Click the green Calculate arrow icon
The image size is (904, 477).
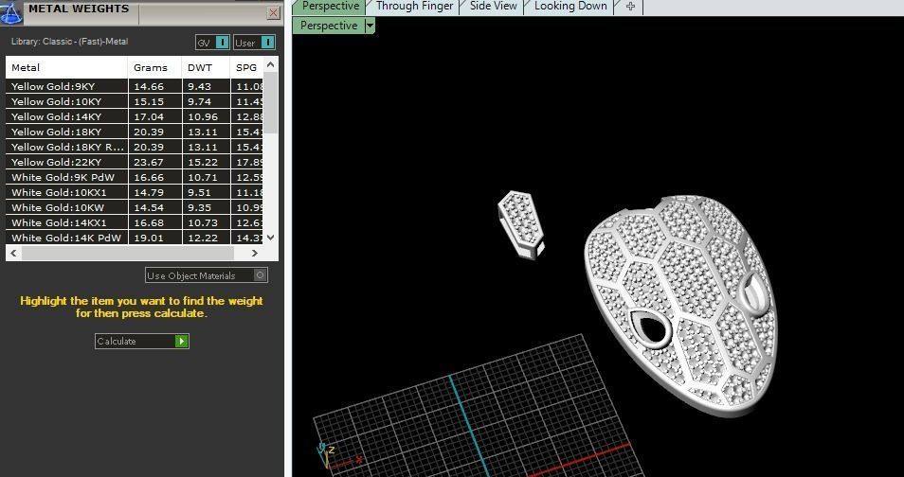182,341
